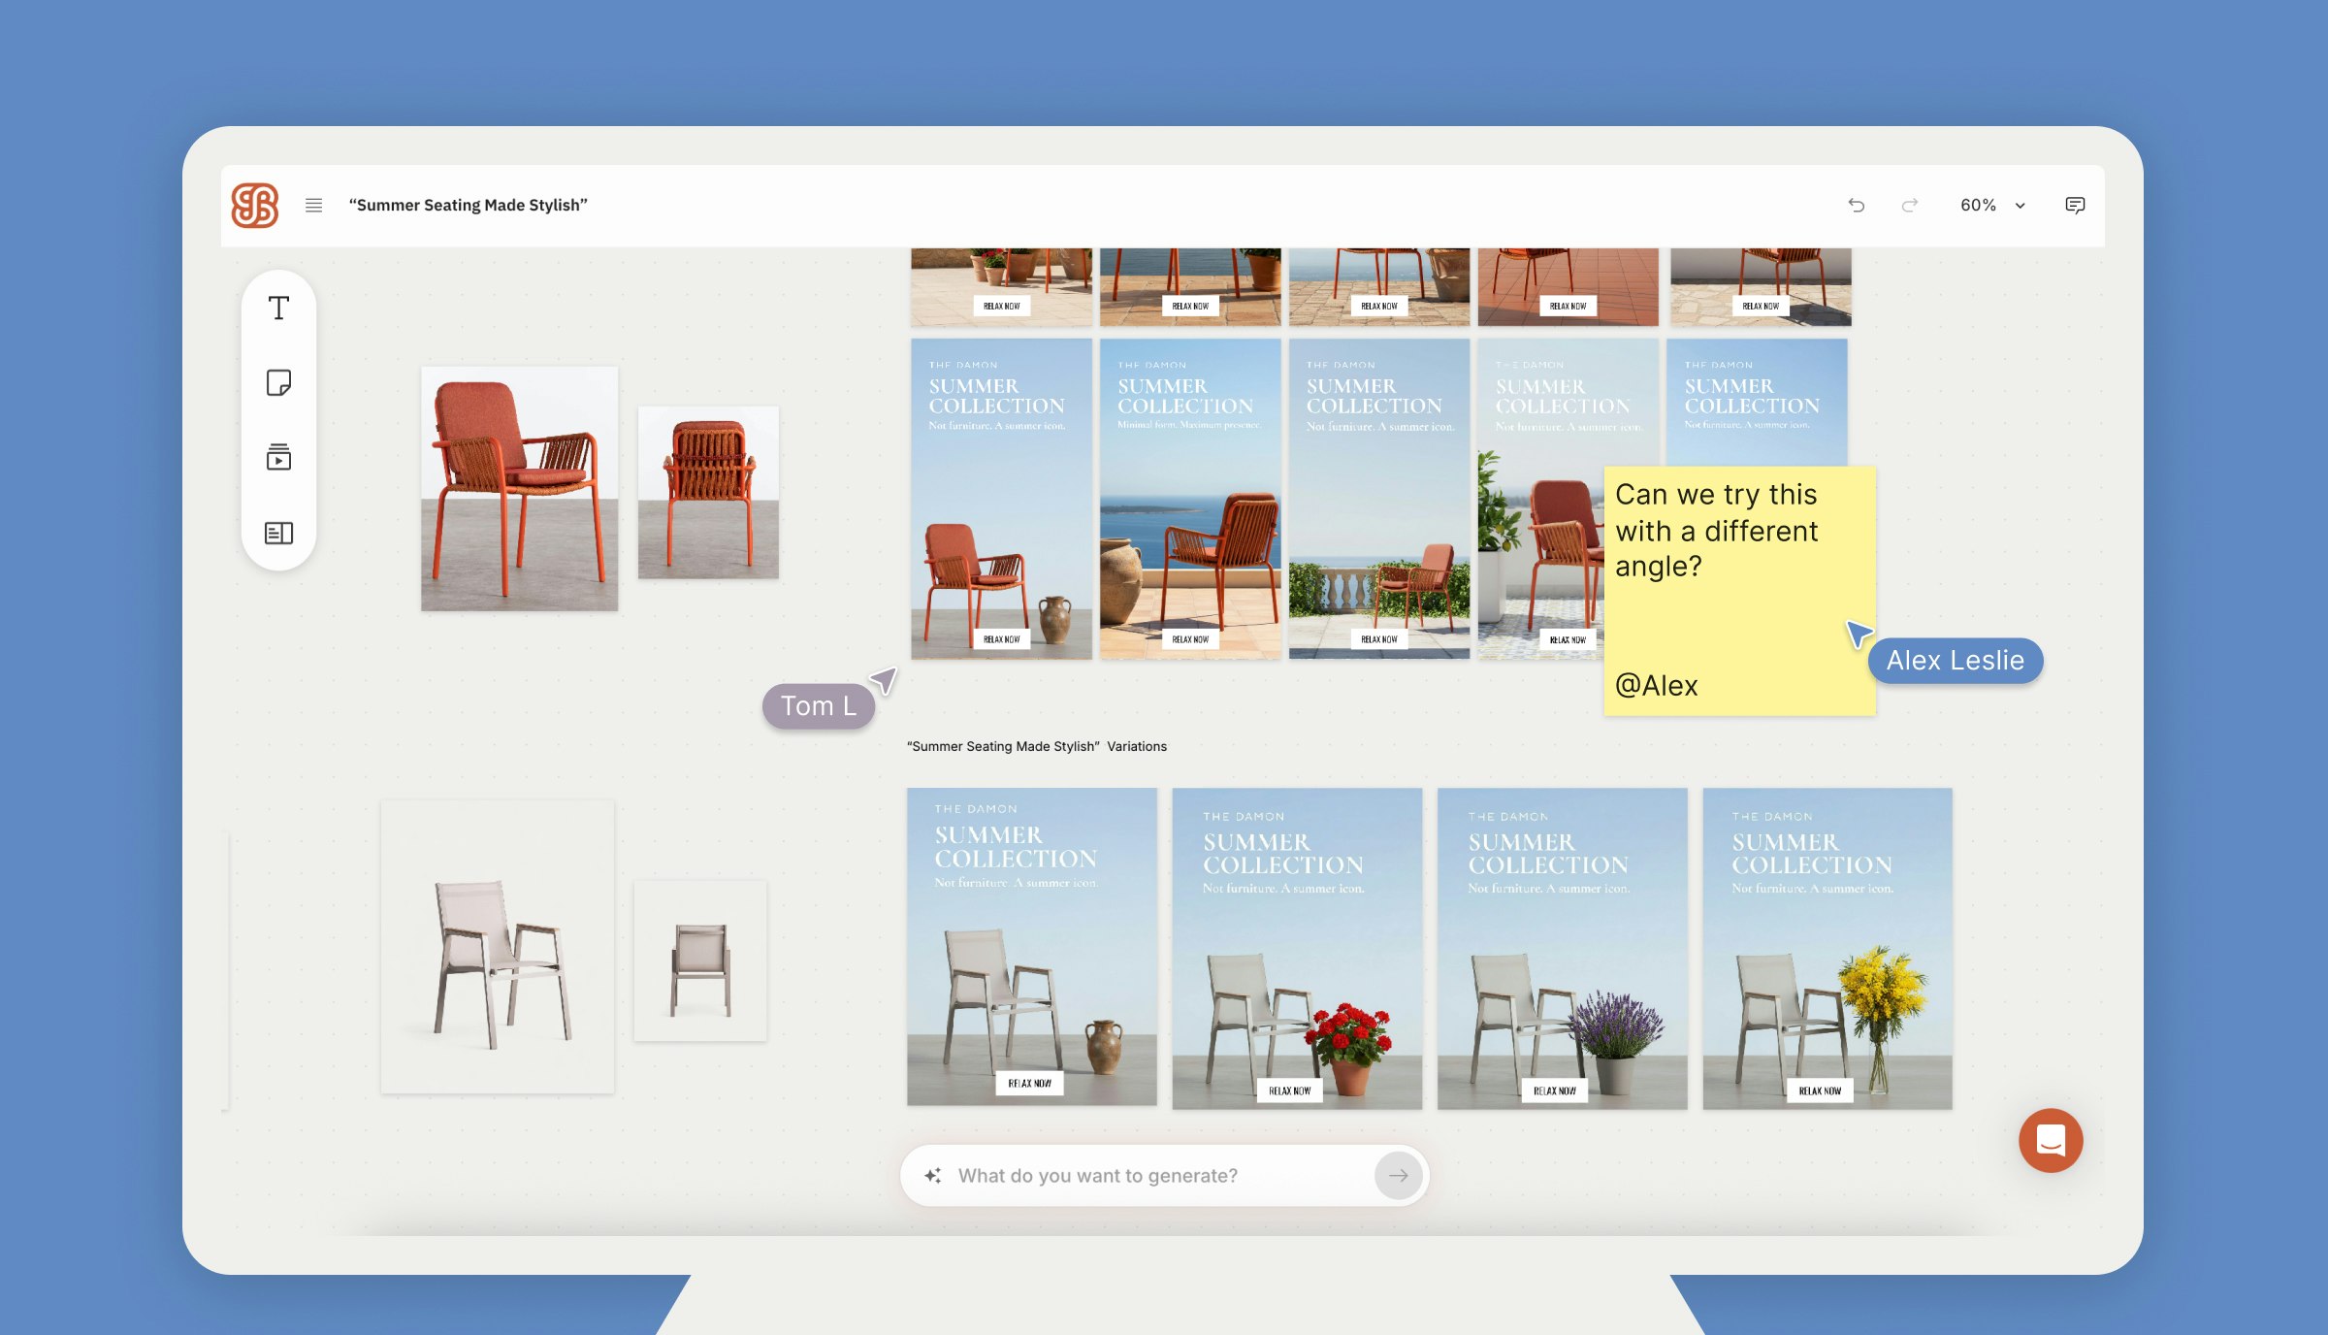Image resolution: width=2328 pixels, height=1335 pixels.
Task: Click the redo arrow icon
Action: [1909, 205]
